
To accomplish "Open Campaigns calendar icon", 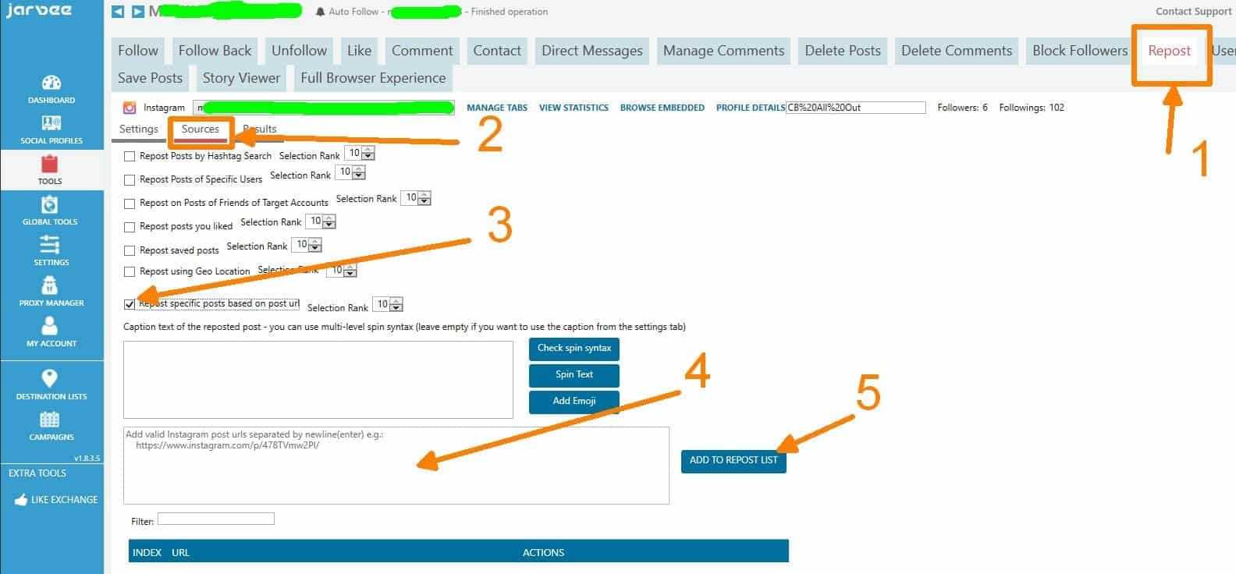I will coord(50,420).
